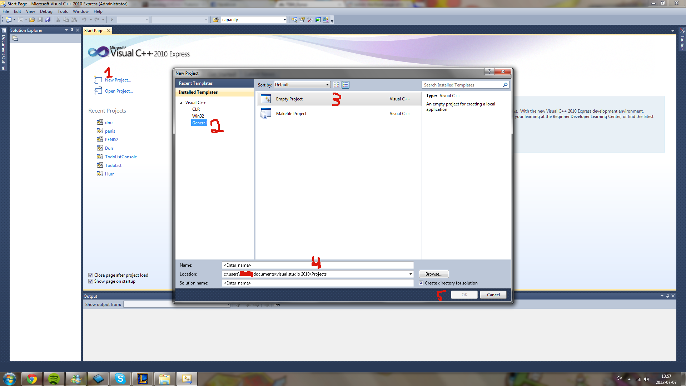
Task: Click the Save toolbar icon
Action: [x=40, y=20]
